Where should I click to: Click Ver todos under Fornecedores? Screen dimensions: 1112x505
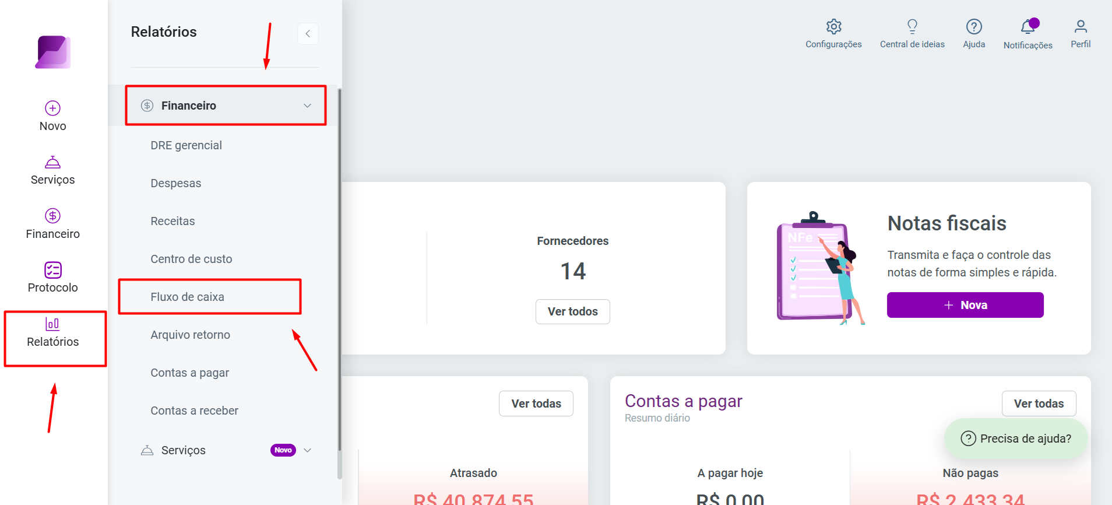pos(573,311)
